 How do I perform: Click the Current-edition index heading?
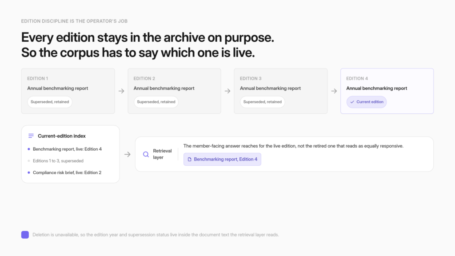pos(61,136)
